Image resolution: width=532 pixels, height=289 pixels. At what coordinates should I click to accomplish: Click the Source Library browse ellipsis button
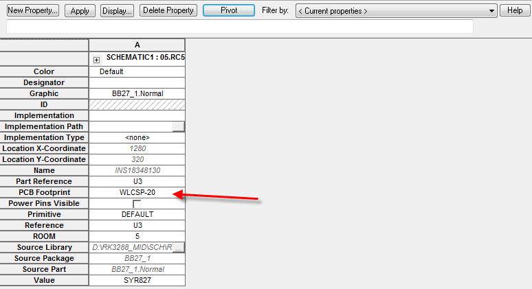(x=179, y=247)
